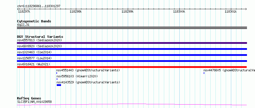Open the Cytogenetic Bands track title
Viewport: 255px width, 108px height.
[x=34, y=21]
